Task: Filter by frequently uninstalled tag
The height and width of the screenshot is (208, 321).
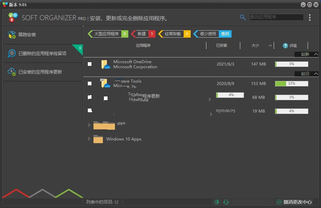Action: click(x=174, y=34)
